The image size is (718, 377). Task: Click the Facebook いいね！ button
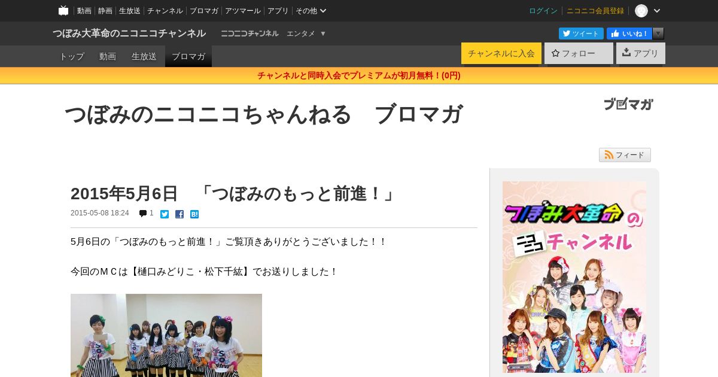pyautogui.click(x=629, y=34)
